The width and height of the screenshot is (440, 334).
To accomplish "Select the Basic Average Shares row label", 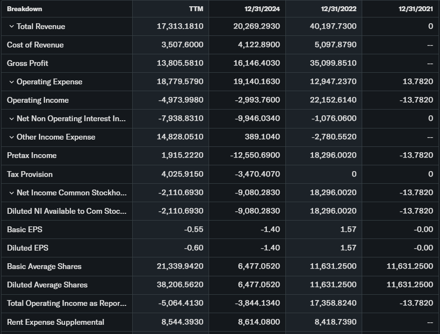I will point(44,267).
